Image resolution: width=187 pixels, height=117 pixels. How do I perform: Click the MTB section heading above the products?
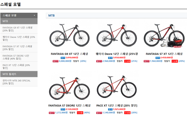tap(51, 16)
